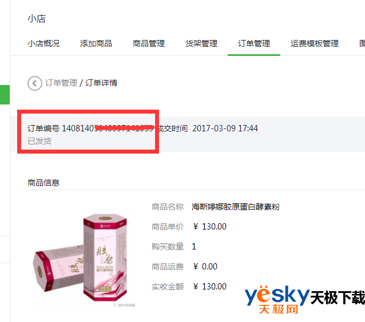Click the 商品运费 value ¥0.00

pos(205,267)
